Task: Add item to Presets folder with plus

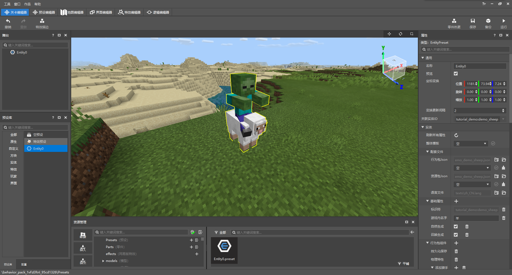Action: [x=191, y=240]
